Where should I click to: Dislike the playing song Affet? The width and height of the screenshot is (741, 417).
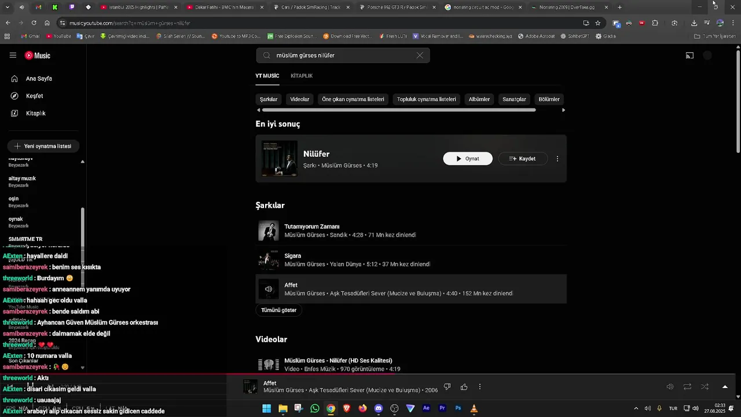447,387
